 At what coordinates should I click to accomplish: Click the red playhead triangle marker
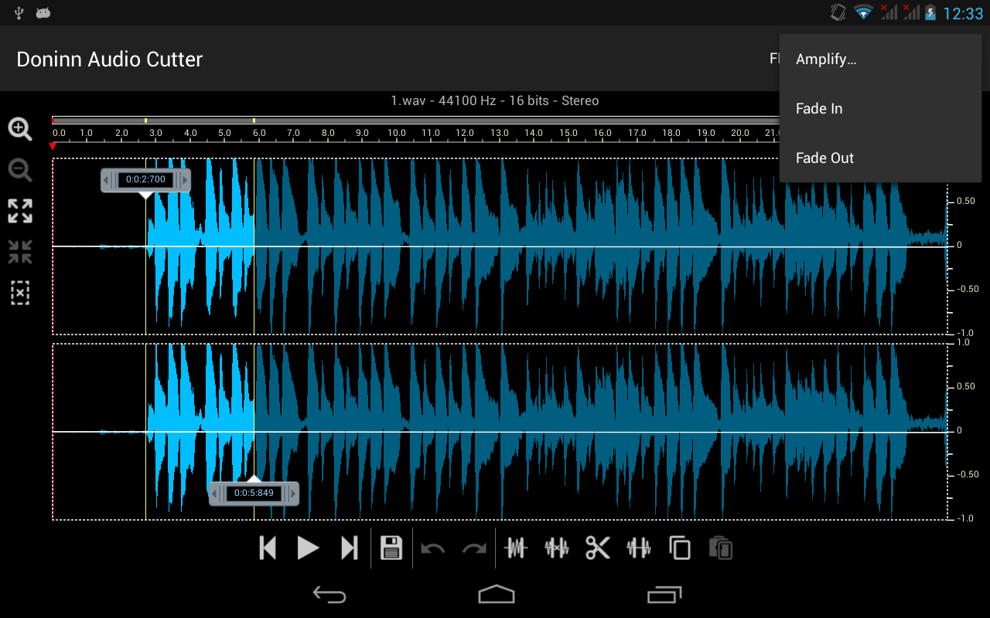coord(53,146)
